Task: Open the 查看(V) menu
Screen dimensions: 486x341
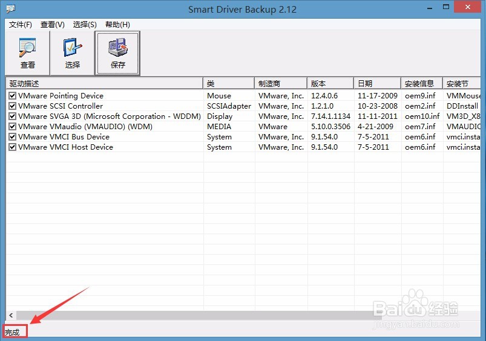Action: click(53, 24)
